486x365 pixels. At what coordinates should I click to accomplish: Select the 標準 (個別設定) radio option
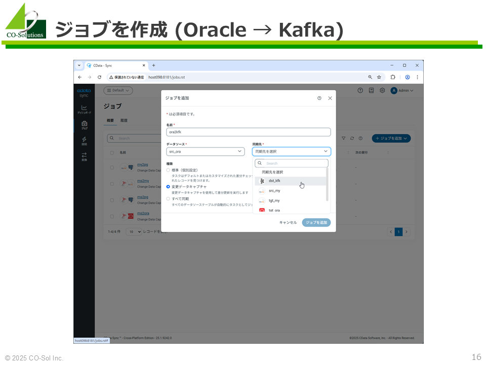168,170
